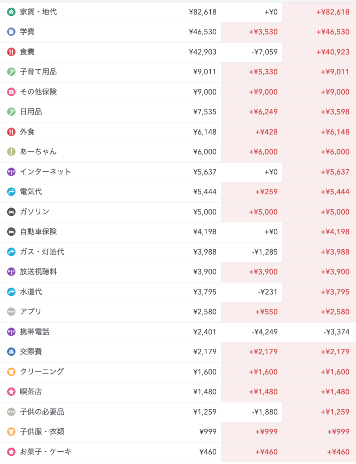Viewport: 356px width, 464px height.
Task: Click the お菓子・ケーキ category label
Action: 46,452
